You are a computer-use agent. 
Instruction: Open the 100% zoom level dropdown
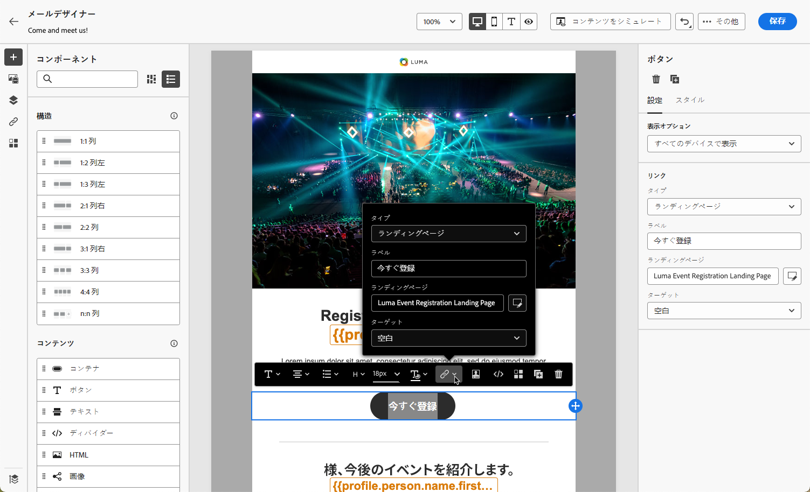click(x=439, y=22)
